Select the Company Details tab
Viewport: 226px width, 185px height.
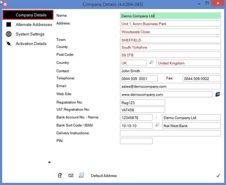click(x=28, y=15)
